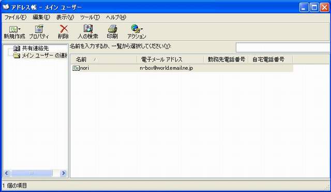Select 共有連絡先 in the folder tree
The height and width of the screenshot is (192, 331).
pyautogui.click(x=35, y=48)
